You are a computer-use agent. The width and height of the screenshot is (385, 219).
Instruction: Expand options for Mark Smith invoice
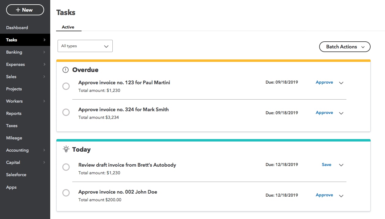pos(341,113)
